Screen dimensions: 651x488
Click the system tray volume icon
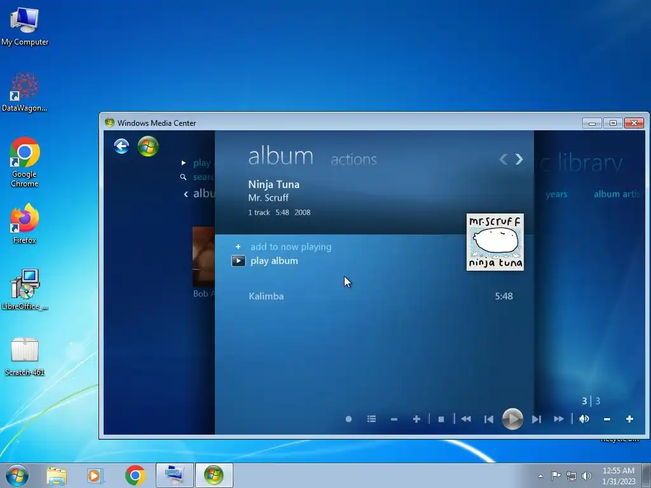pos(587,476)
